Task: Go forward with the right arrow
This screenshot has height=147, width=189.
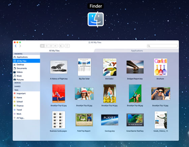Action: [20, 46]
